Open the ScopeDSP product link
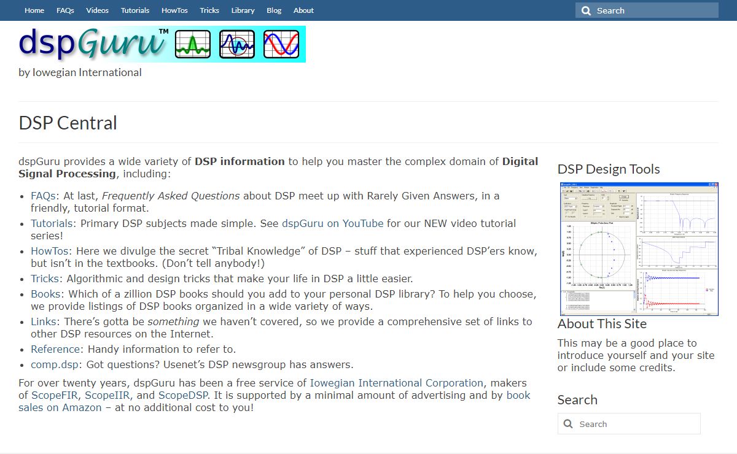The height and width of the screenshot is (454, 737). pyautogui.click(x=182, y=395)
